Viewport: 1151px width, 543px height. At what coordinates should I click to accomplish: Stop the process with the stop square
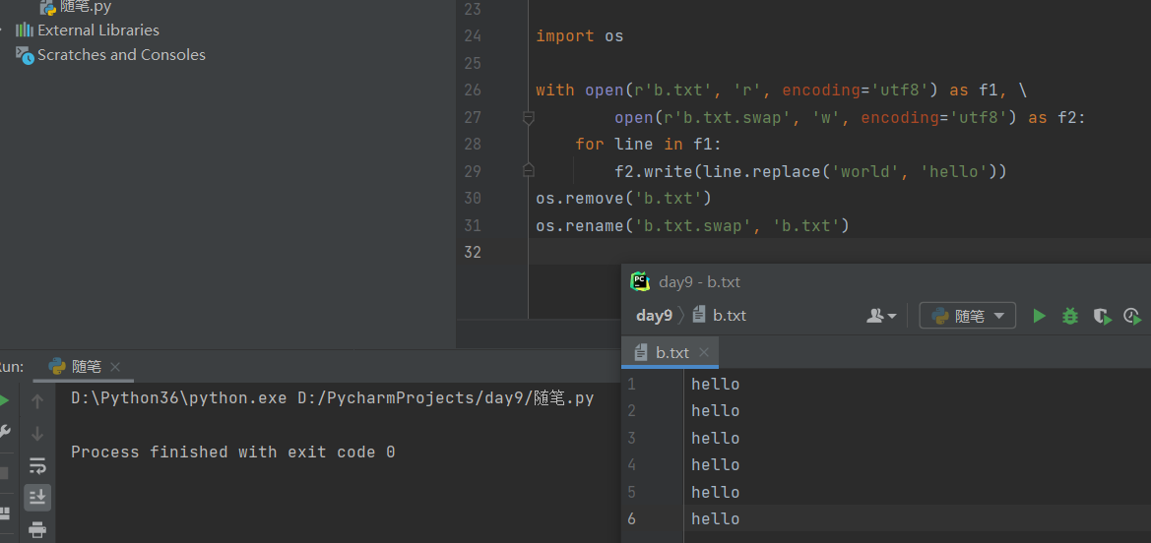[4, 473]
